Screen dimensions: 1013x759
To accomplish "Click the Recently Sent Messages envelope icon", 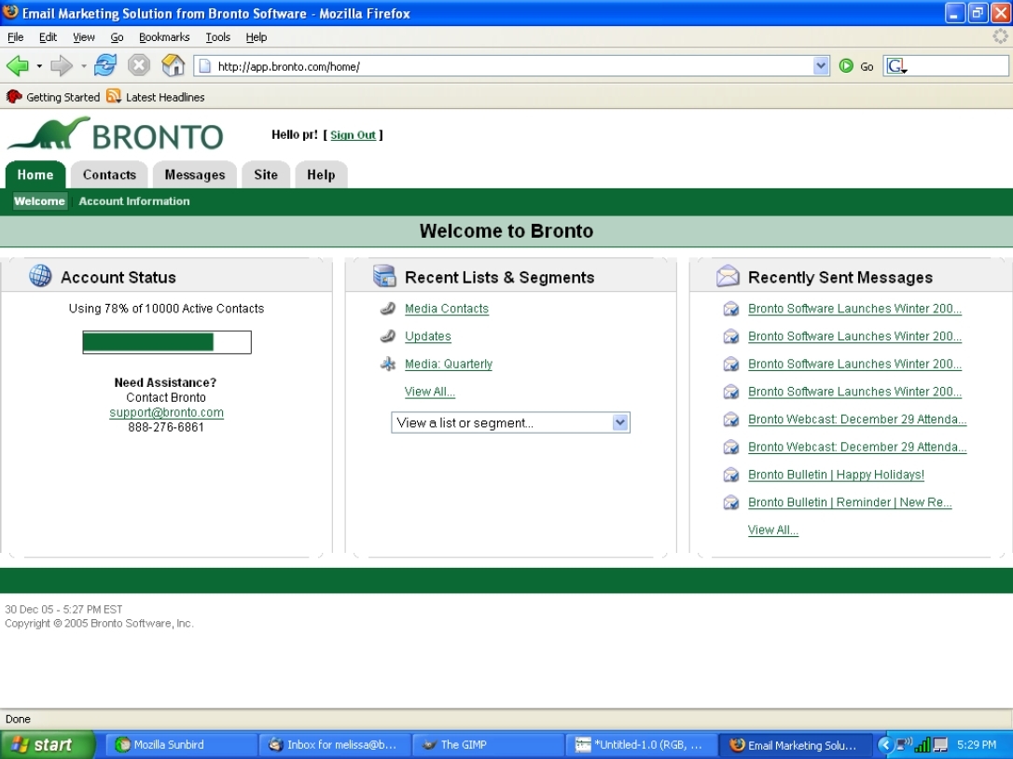I will (x=729, y=276).
